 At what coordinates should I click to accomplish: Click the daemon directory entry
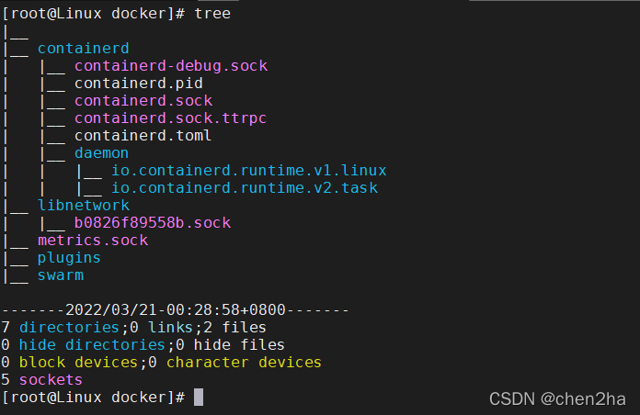click(x=101, y=153)
